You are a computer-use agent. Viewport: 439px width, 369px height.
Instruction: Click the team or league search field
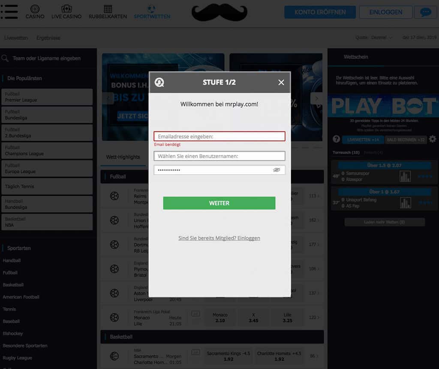pyautogui.click(x=46, y=58)
